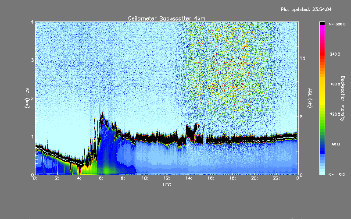Viewport: 351px width, 219px height.
Task: Click the 'Ceilometer Backscatter 4km' plot title
Action: point(166,18)
